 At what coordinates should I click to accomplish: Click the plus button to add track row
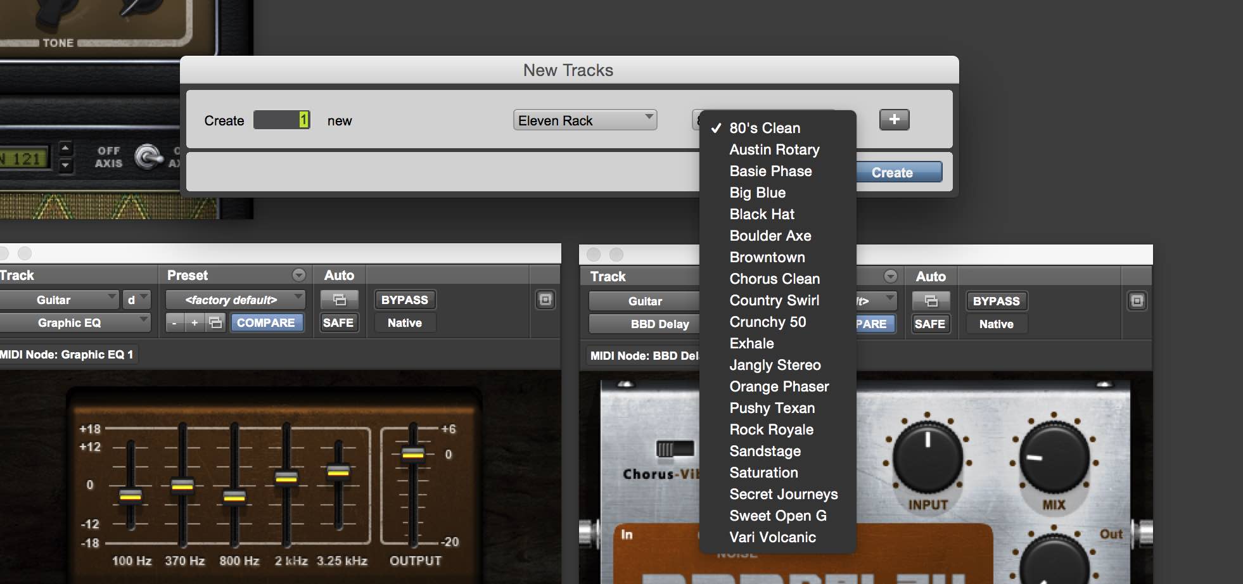(894, 119)
